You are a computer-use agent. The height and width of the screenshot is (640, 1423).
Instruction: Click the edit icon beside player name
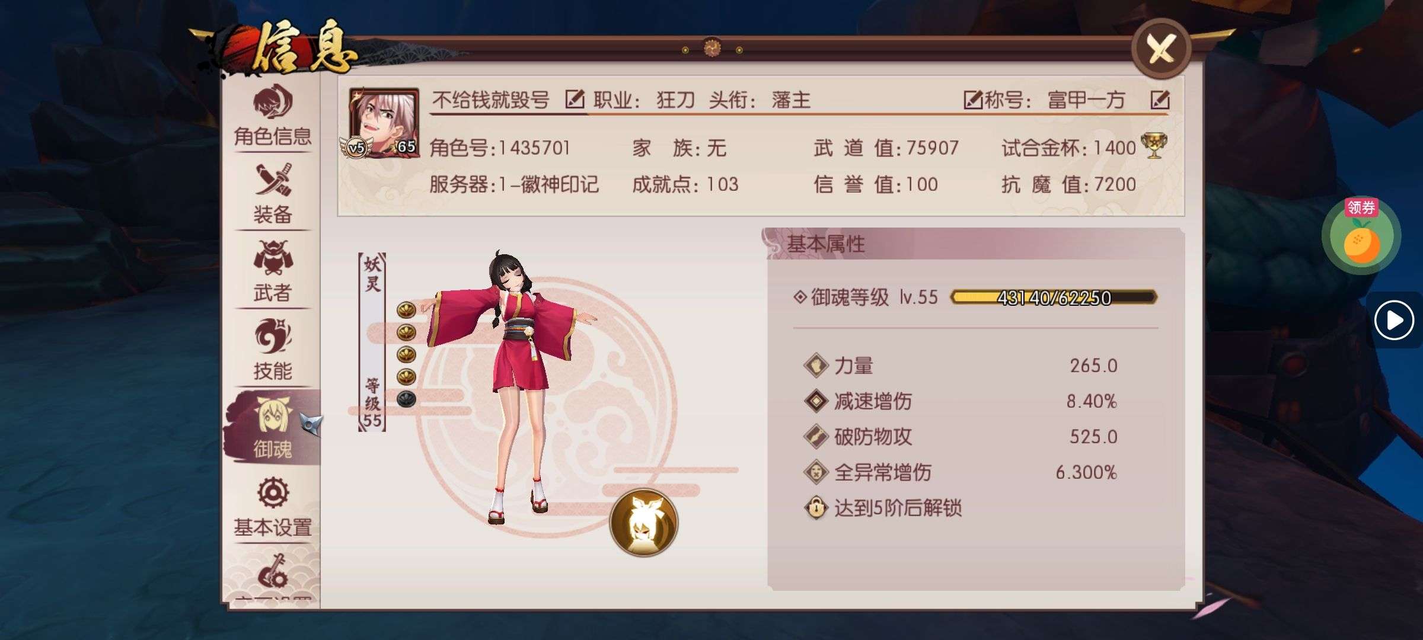click(575, 99)
